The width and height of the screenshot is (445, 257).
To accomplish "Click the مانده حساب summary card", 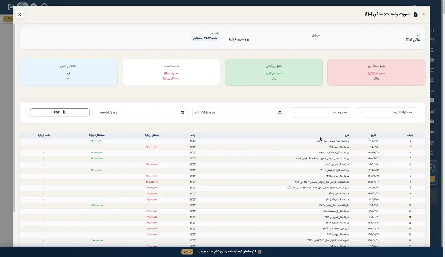I will pyautogui.click(x=171, y=72).
